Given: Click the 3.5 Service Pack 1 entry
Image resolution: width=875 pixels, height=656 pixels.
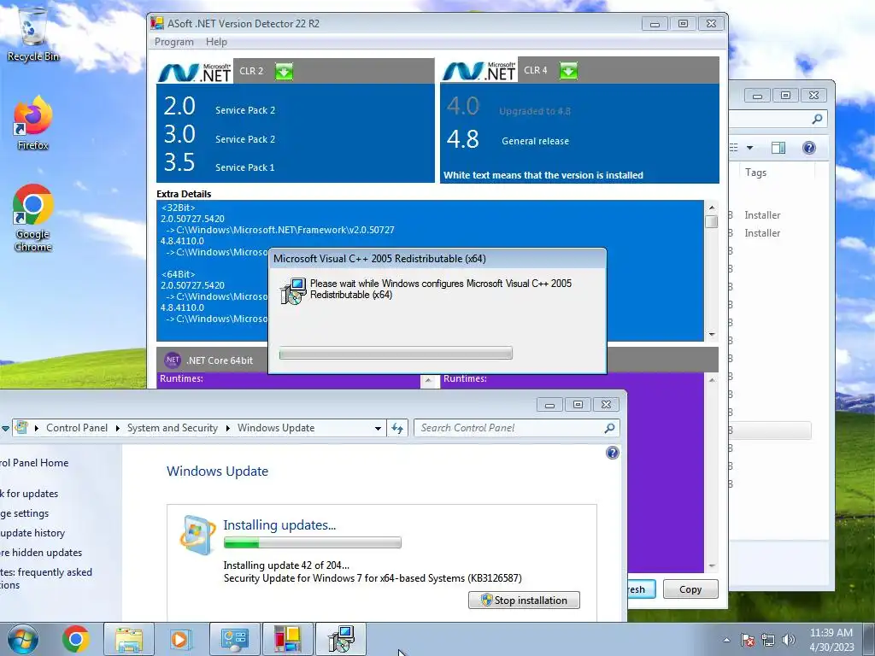Looking at the screenshot, I should pyautogui.click(x=219, y=163).
